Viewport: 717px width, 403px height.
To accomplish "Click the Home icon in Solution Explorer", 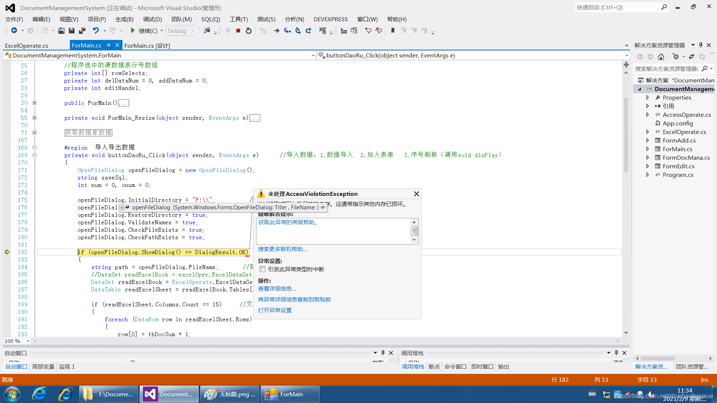I will 661,56.
